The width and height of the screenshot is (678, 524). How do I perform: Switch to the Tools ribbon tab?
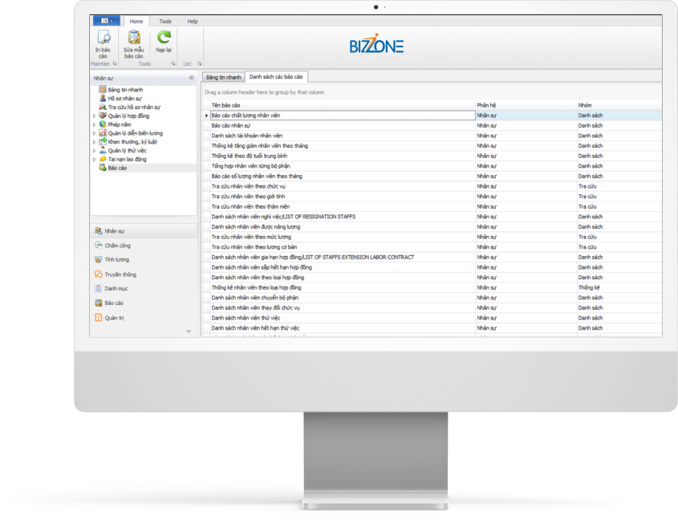(165, 21)
